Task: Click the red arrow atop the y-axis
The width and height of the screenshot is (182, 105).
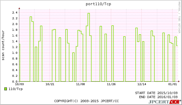Action: [x=19, y=8]
